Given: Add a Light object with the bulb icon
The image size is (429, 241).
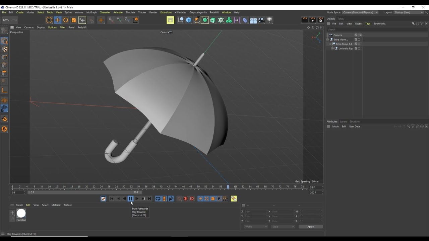Looking at the screenshot, I should tap(269, 20).
